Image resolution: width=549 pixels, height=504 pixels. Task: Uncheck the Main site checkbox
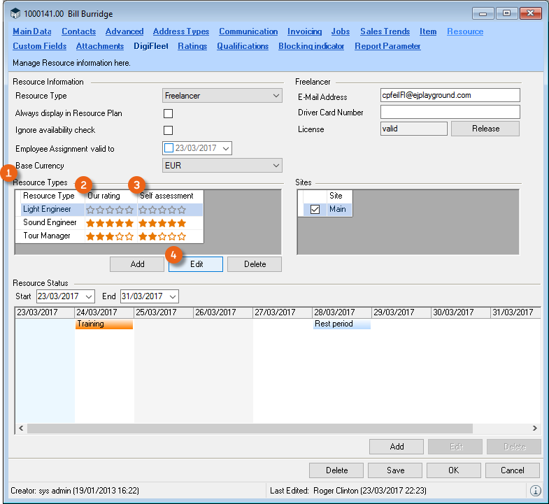point(315,209)
